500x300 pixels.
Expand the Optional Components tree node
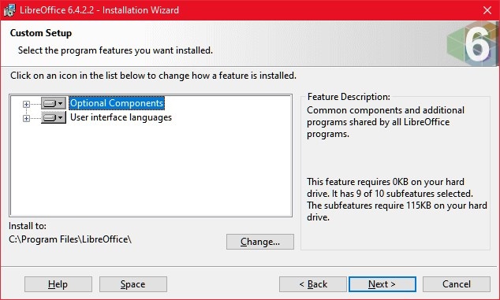point(26,104)
